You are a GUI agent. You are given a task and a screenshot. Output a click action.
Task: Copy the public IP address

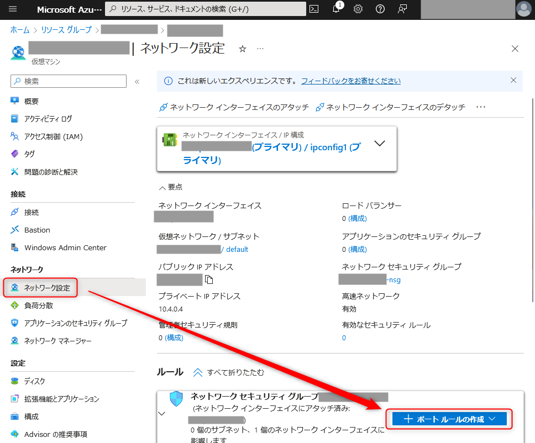[209, 279]
